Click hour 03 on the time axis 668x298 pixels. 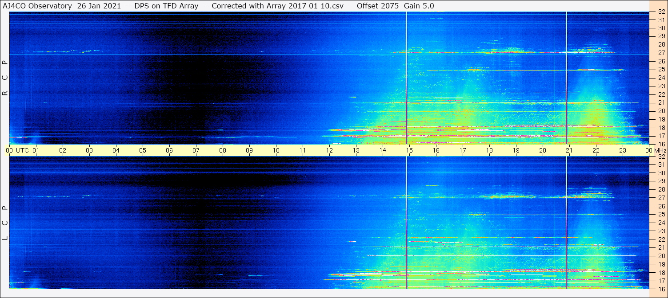click(x=89, y=150)
